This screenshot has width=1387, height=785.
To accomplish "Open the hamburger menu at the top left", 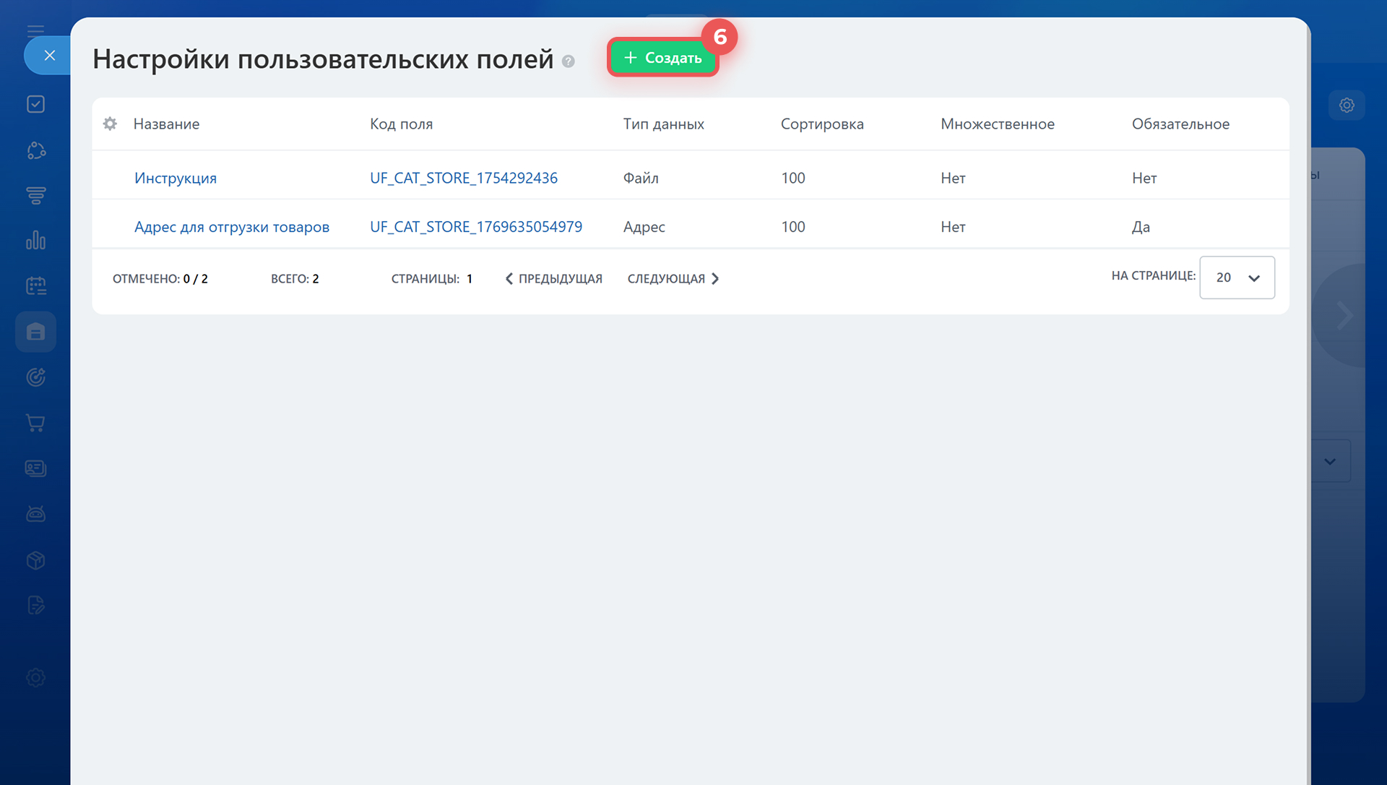I will pyautogui.click(x=35, y=29).
